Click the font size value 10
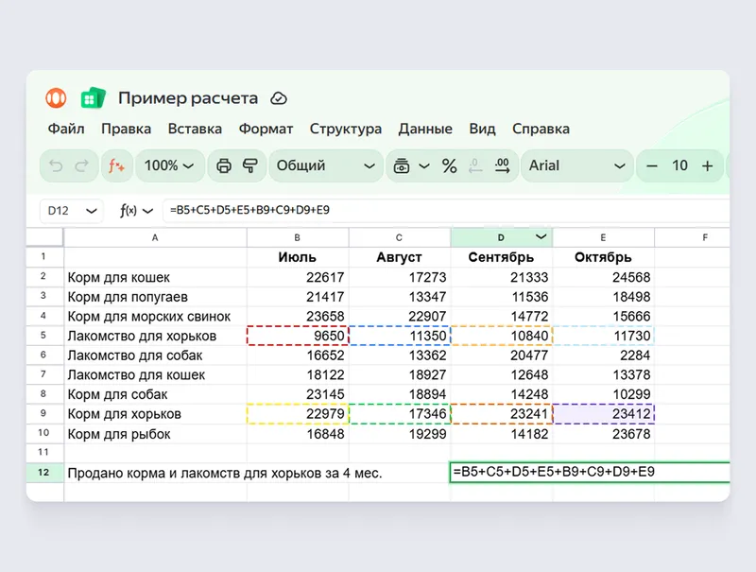The image size is (756, 572). coord(679,165)
